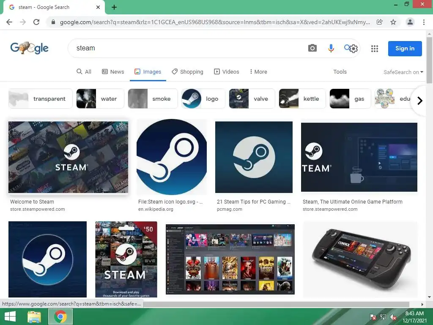The image size is (433, 325).
Task: Bookmark this page with the star icon
Action: (x=393, y=22)
